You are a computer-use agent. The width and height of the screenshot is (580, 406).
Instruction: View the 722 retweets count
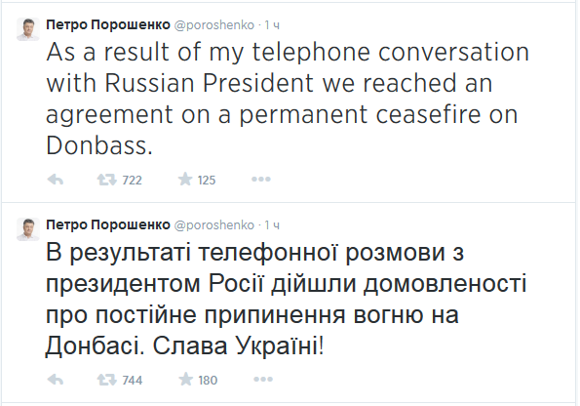132,180
